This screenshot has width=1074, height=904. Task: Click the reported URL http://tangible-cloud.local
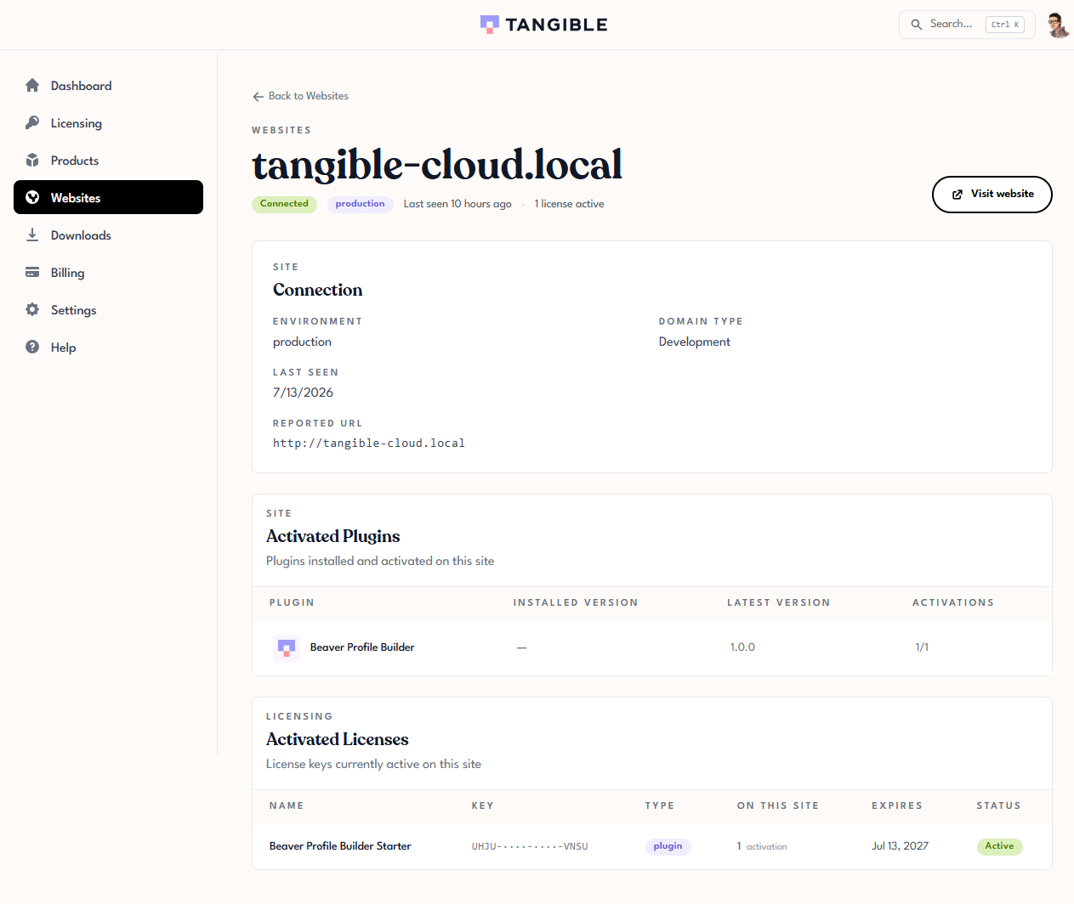368,444
